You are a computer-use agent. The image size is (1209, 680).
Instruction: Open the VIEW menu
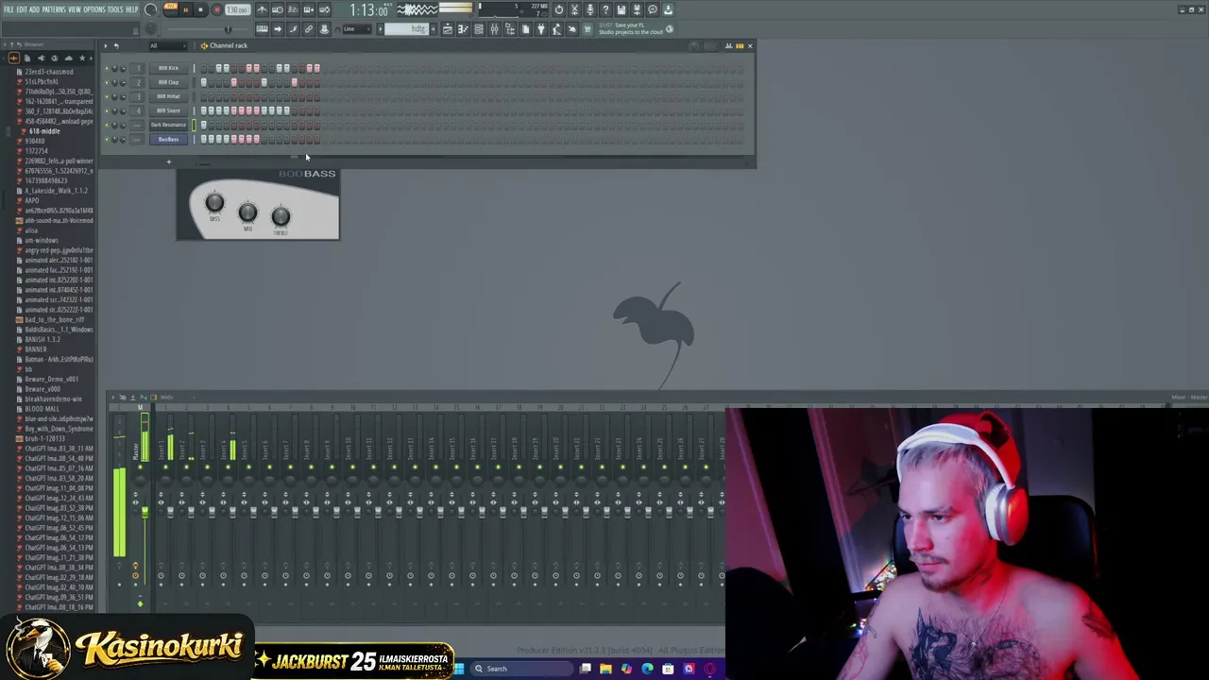click(75, 9)
